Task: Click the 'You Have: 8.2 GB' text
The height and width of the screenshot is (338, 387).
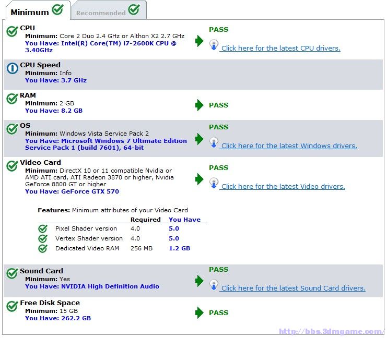Action: click(54, 111)
